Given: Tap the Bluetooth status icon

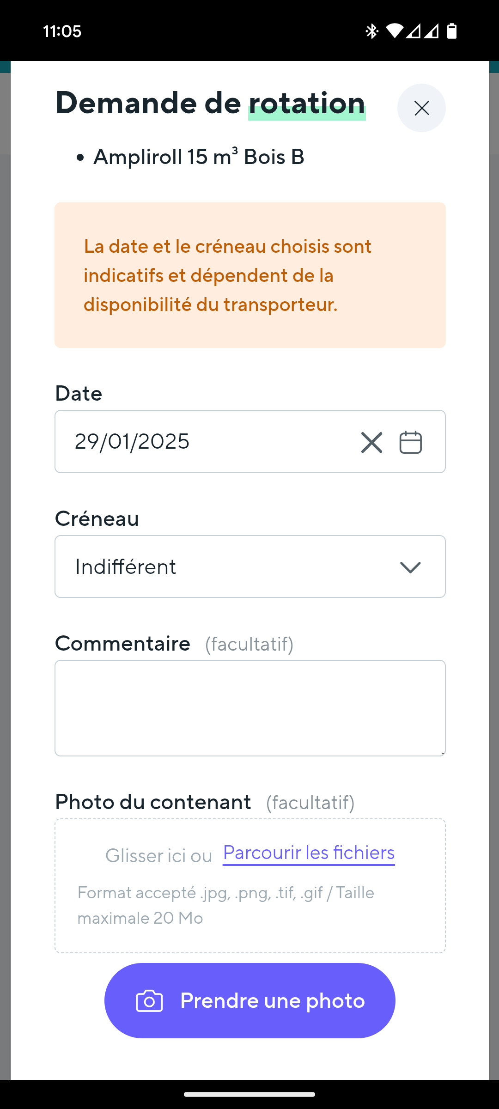Looking at the screenshot, I should [x=372, y=31].
